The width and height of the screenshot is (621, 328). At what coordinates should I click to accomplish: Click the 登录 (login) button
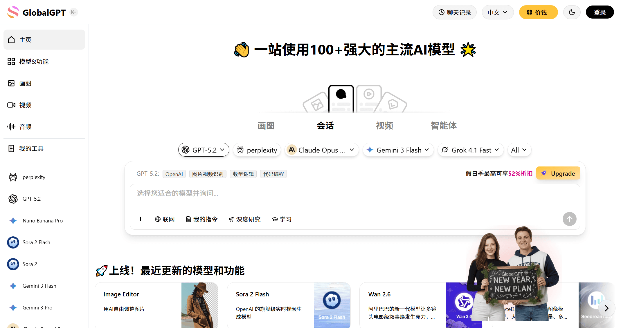coord(600,12)
